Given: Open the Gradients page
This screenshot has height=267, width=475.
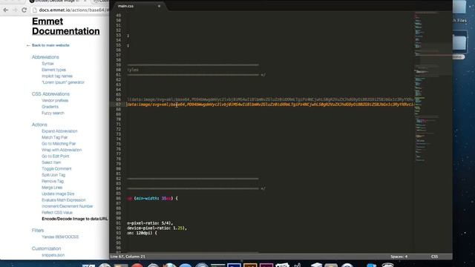Looking at the screenshot, I should [50, 107].
